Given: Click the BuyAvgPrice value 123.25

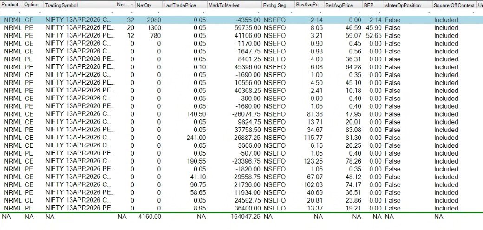Looking at the screenshot, I should click(x=313, y=161).
